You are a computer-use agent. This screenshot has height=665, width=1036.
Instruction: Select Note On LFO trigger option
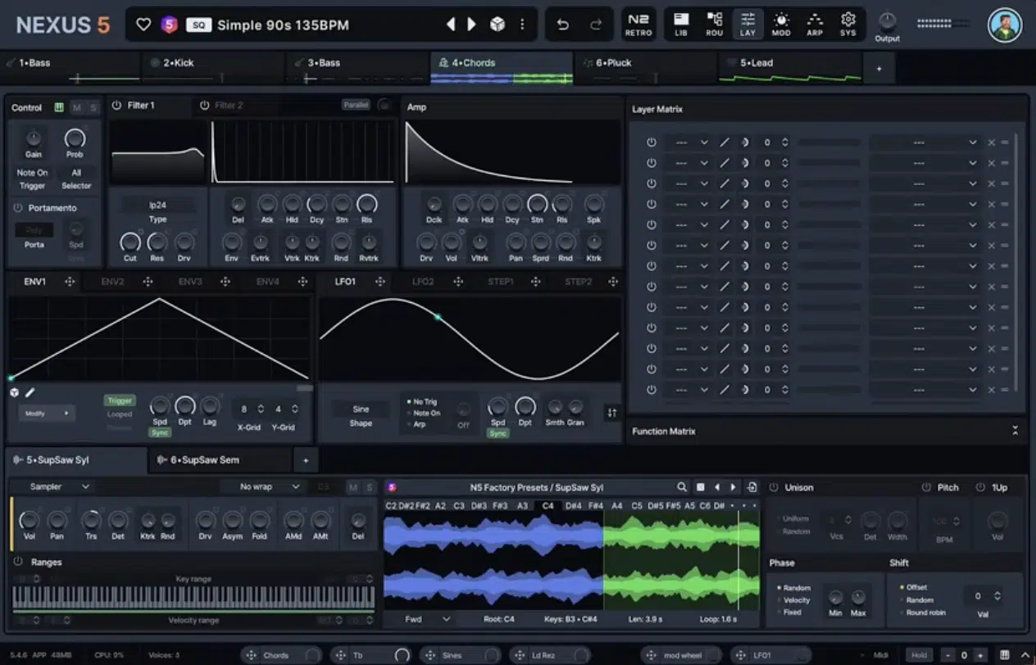(x=424, y=413)
